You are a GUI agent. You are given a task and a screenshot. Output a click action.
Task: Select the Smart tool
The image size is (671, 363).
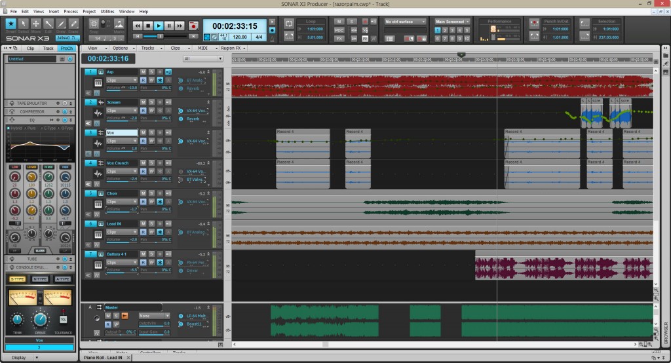coord(10,24)
